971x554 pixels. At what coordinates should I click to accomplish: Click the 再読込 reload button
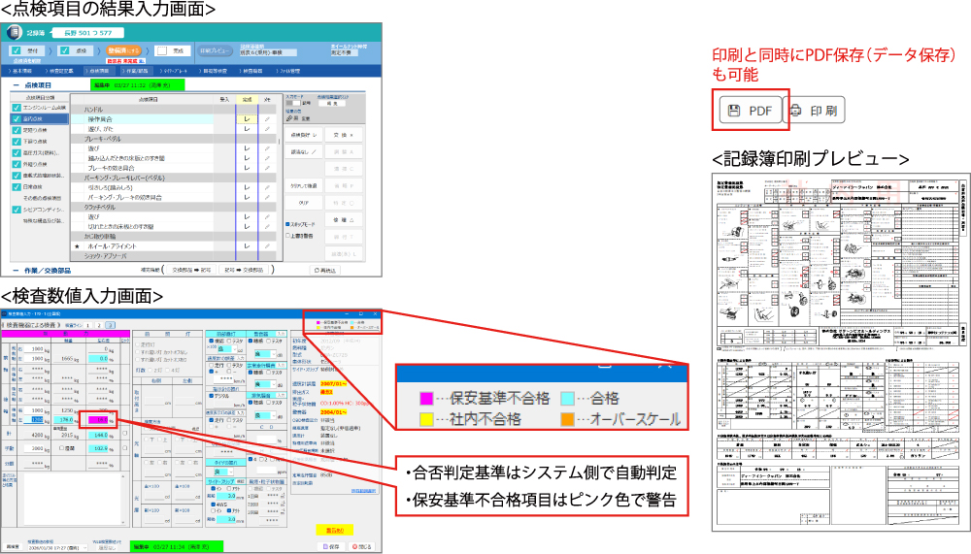[327, 269]
